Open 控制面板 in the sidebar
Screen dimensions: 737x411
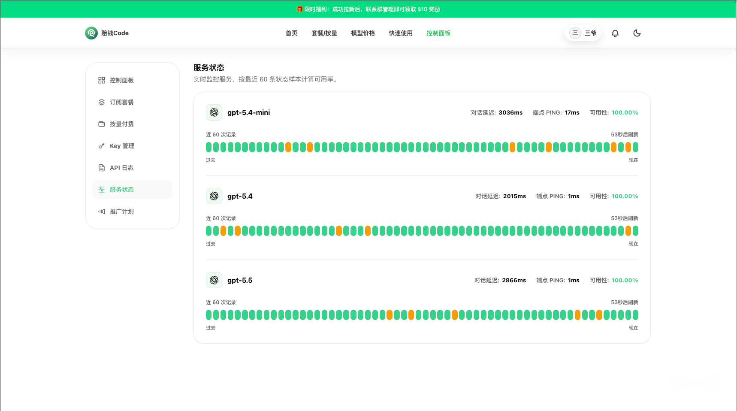pyautogui.click(x=133, y=80)
